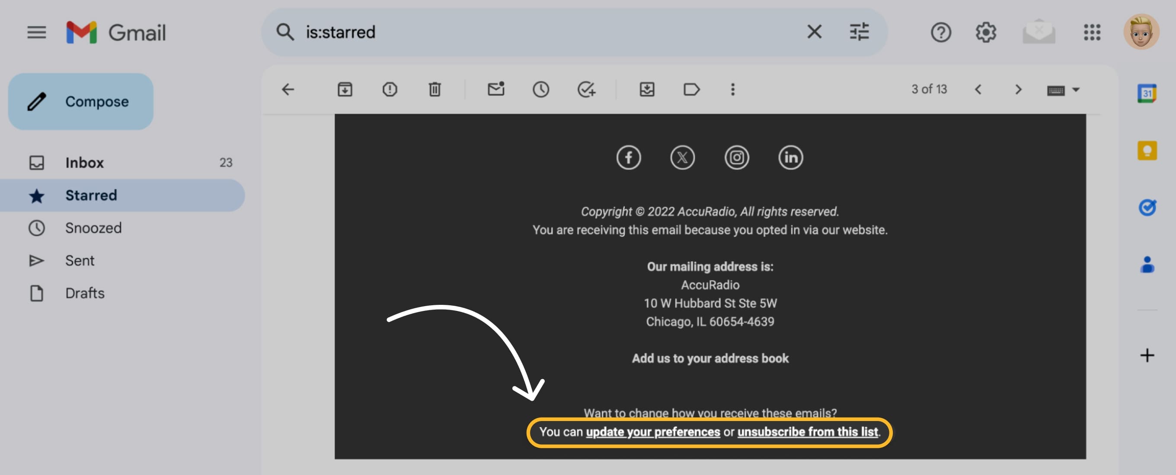Image resolution: width=1176 pixels, height=475 pixels.
Task: Archive the open email
Action: click(x=345, y=89)
